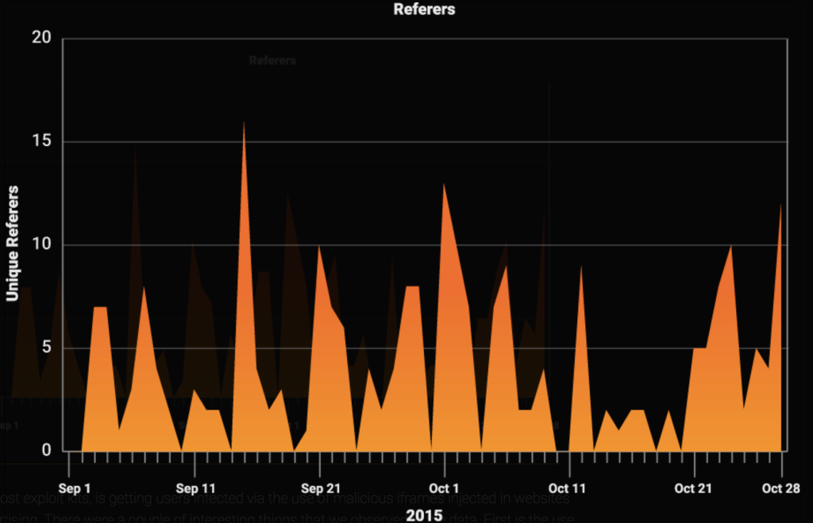Click the "Oct 21" x-axis date label
This screenshot has height=523, width=813.
(693, 487)
